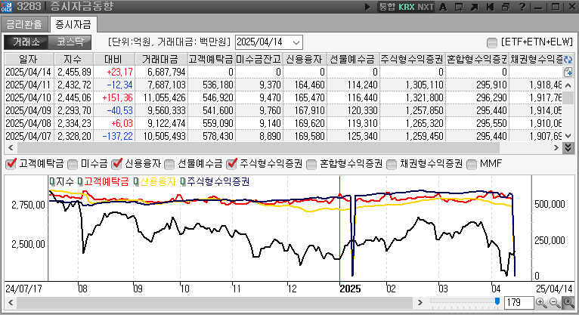This screenshot has width=579, height=315.
Task: Zoom out chart with minus magnifier
Action: 555,303
